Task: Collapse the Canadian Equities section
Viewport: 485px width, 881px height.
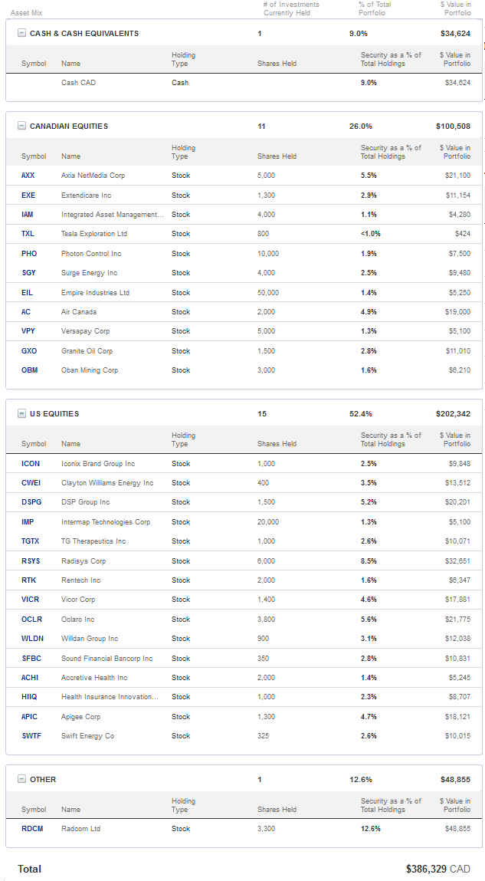Action: tap(21, 127)
